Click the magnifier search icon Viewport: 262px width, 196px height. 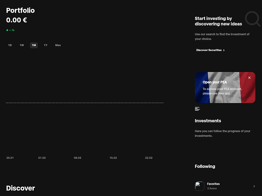(253, 19)
